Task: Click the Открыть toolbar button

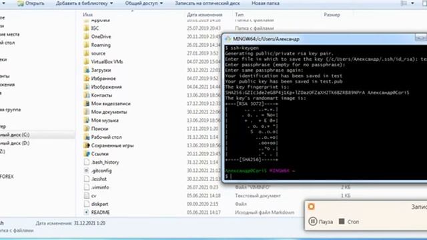Action: pos(31,3)
